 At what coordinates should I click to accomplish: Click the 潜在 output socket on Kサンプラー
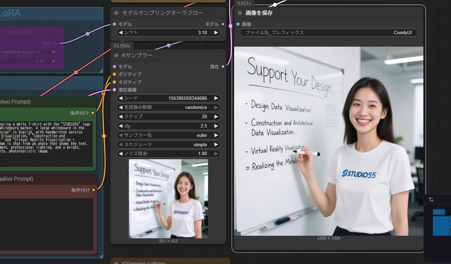[x=223, y=66]
